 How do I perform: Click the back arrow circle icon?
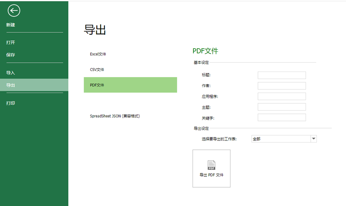click(x=14, y=10)
